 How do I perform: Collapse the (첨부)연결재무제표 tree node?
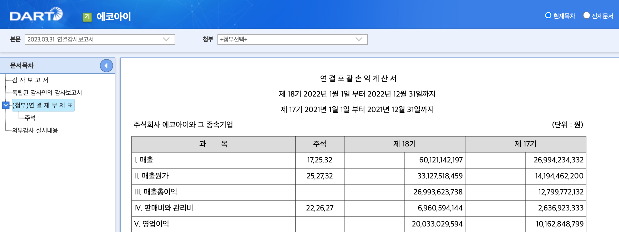6,105
